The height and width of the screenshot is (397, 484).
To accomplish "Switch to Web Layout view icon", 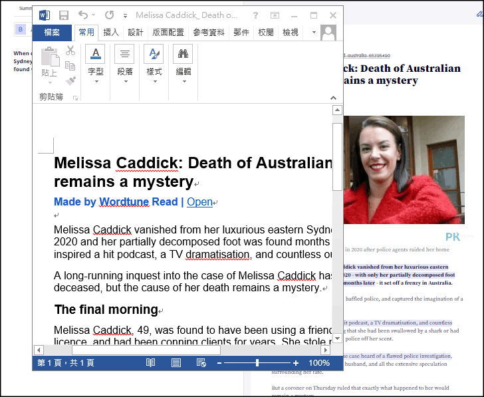I will click(201, 362).
